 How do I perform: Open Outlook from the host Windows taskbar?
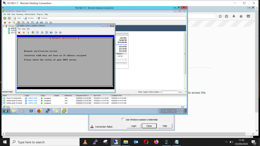[x=136, y=142]
